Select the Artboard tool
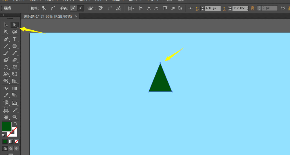The height and width of the screenshot is (155, 290). pos(6,110)
